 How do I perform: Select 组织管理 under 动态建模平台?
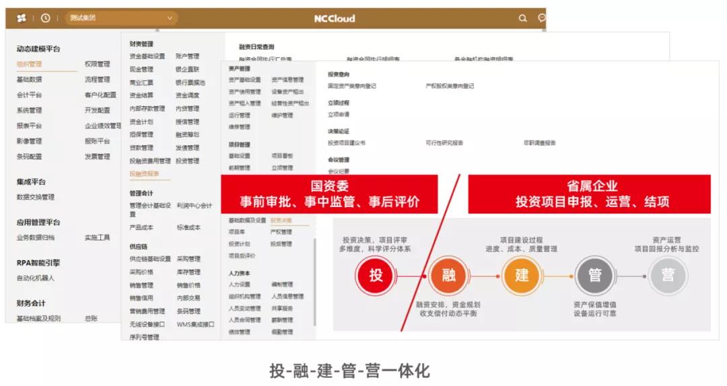coord(29,64)
